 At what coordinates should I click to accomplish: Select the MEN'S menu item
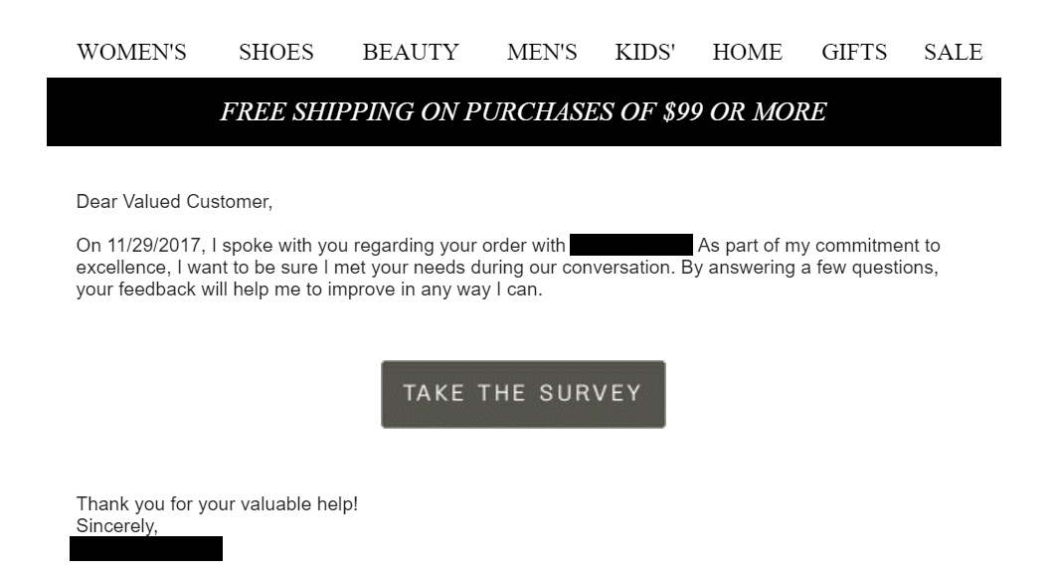(x=542, y=52)
